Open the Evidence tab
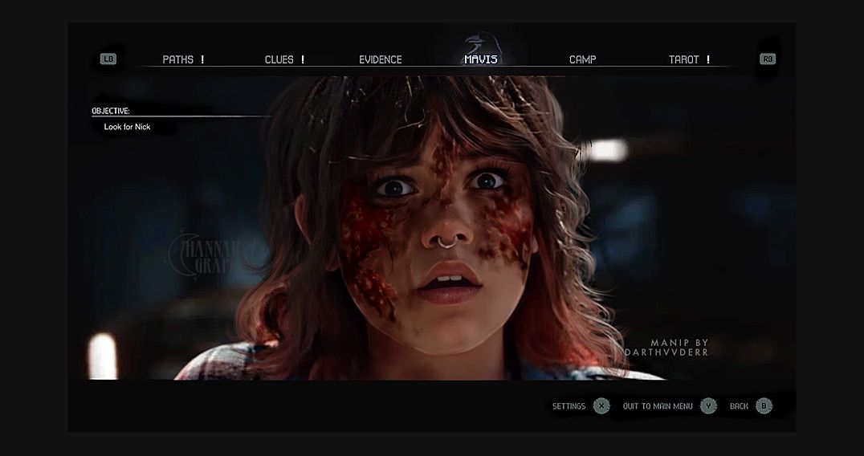 [380, 59]
